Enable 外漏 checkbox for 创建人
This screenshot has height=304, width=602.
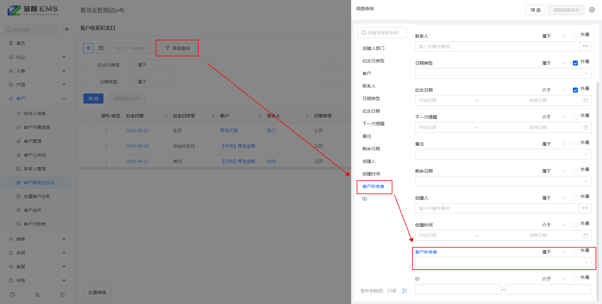click(575, 198)
